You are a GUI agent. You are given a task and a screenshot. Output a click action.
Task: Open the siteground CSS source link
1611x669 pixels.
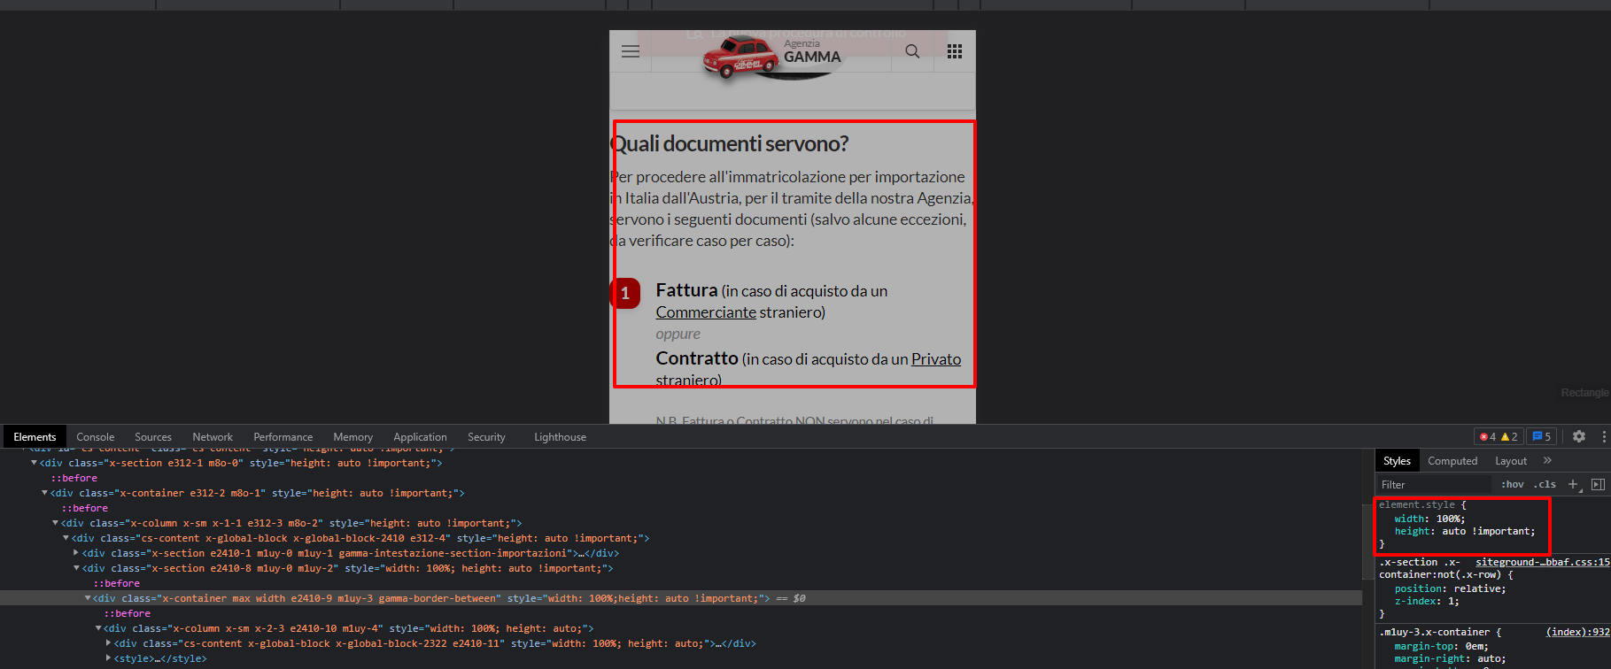[x=1541, y=562]
